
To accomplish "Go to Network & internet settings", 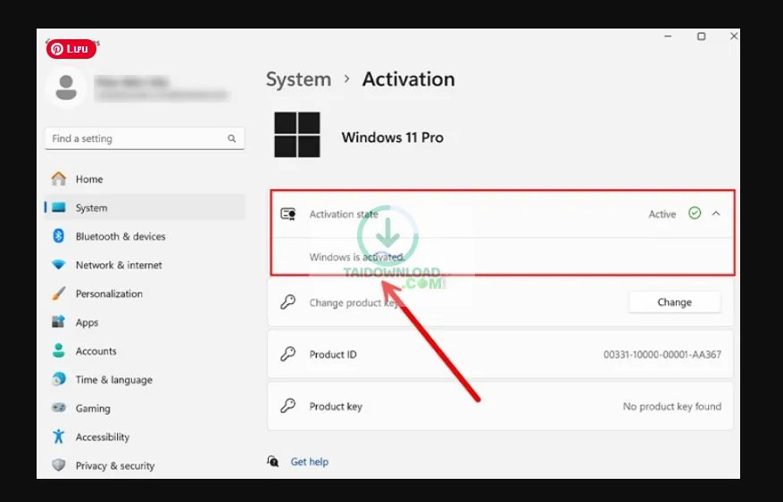I will click(x=145, y=265).
